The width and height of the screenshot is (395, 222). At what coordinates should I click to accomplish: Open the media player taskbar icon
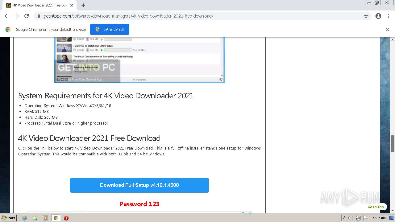(x=45, y=218)
